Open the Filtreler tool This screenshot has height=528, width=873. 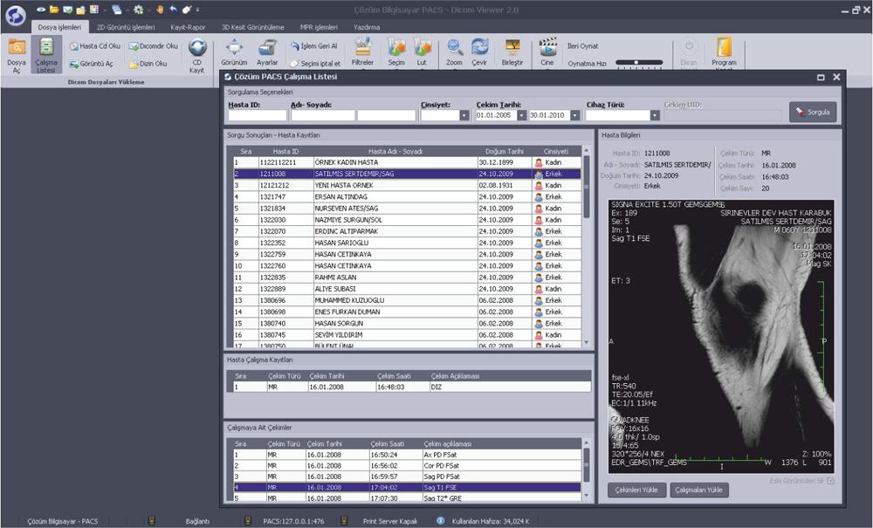pos(362,53)
